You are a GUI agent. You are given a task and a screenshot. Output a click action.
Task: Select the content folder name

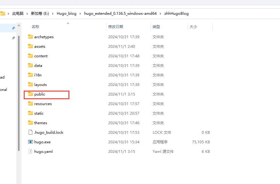coord(41,56)
